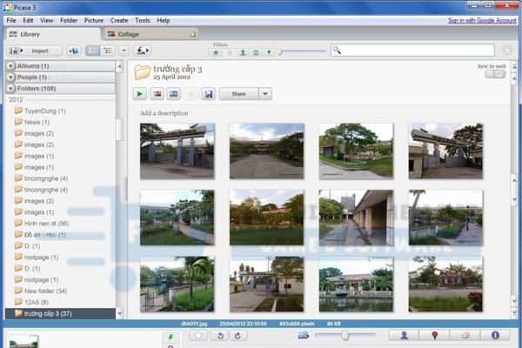The width and height of the screenshot is (522, 348).
Task: Open the first school gate thumbnail
Action: point(177,151)
